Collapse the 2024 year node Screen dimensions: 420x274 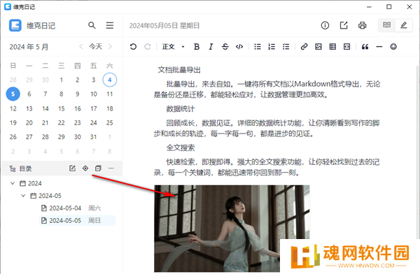(13, 183)
